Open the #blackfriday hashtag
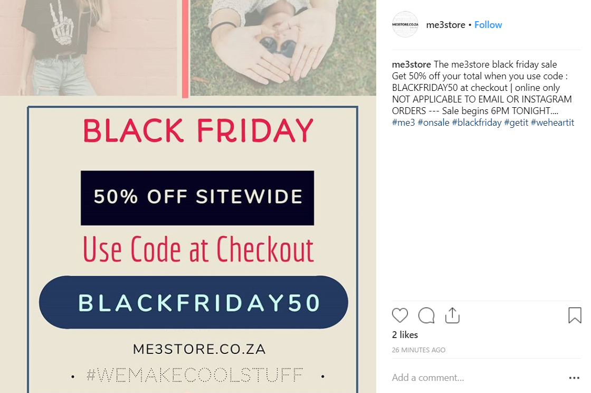591x393 pixels. click(477, 123)
